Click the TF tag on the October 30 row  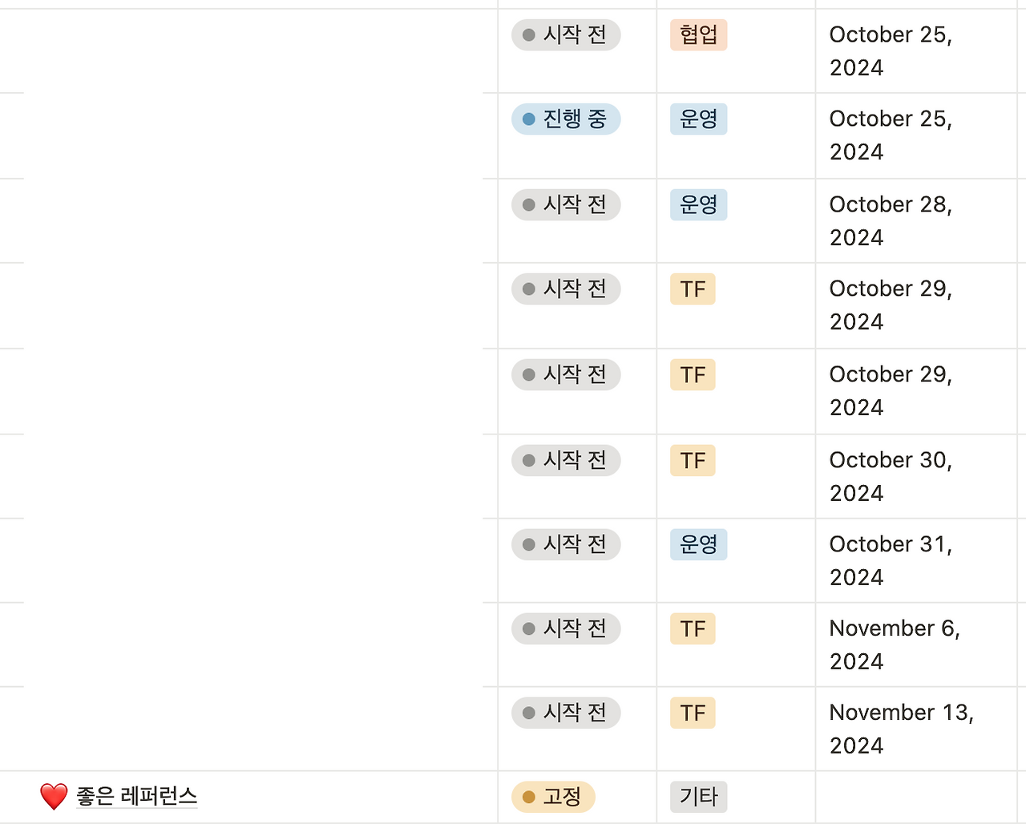692,460
